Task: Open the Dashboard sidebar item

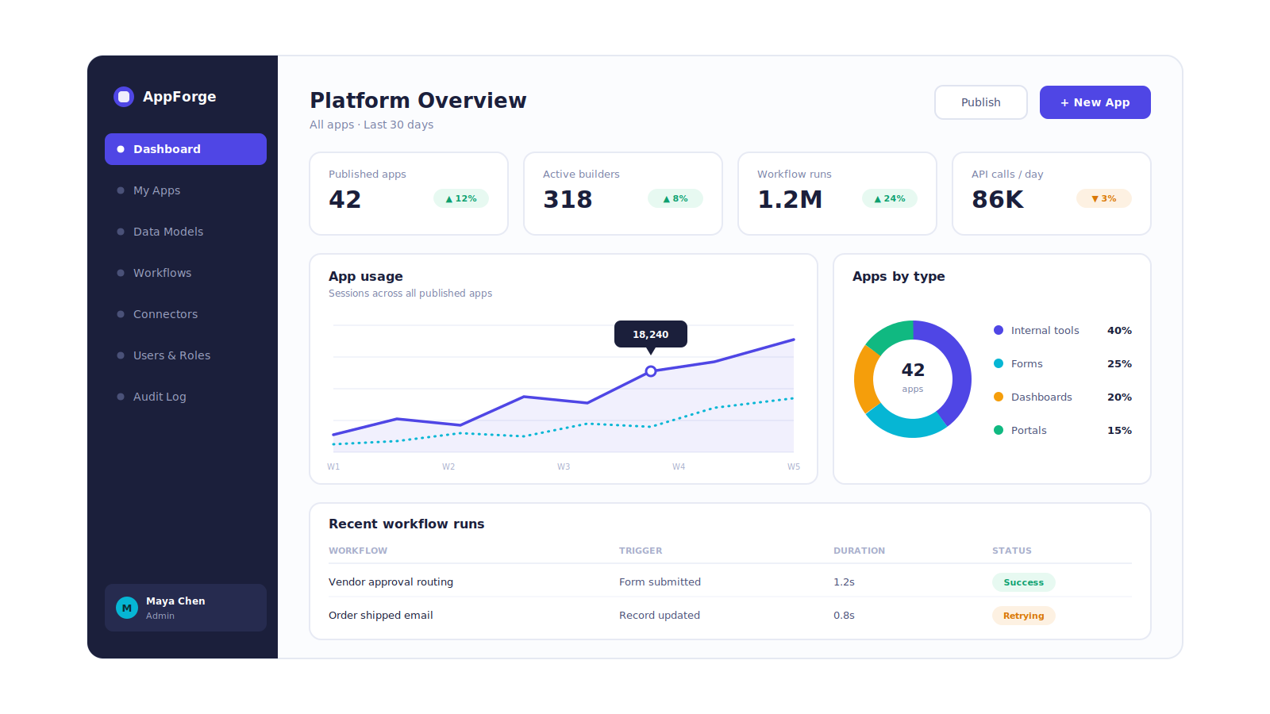Action: (186, 149)
